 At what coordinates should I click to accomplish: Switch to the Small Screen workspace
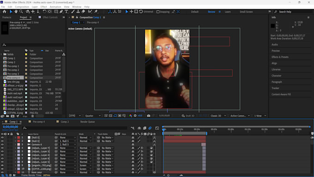(246, 12)
